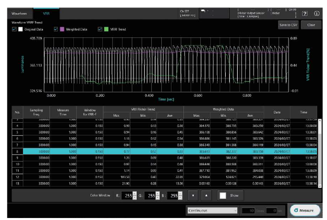Click the scrollbar down arrow of the table
Viewport: 327px width, 220px height.
point(320,186)
